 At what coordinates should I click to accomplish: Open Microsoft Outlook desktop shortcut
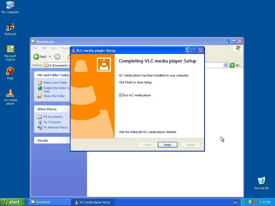pos(10,53)
